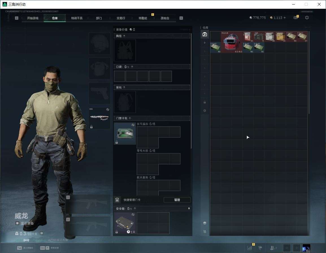Image resolution: width=326 pixels, height=253 pixels.
Task: Click the 管理 button
Action: [177, 200]
